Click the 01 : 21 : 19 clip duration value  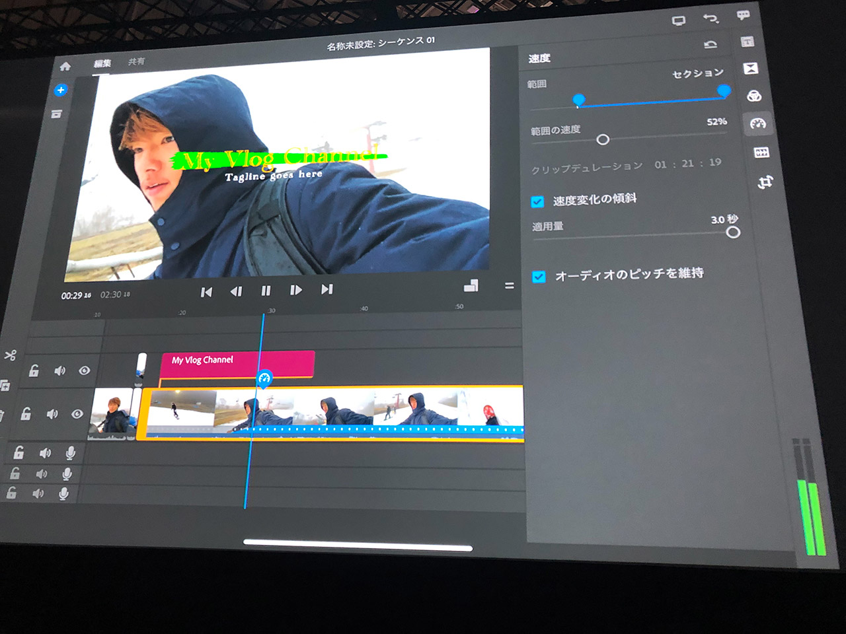(x=687, y=163)
